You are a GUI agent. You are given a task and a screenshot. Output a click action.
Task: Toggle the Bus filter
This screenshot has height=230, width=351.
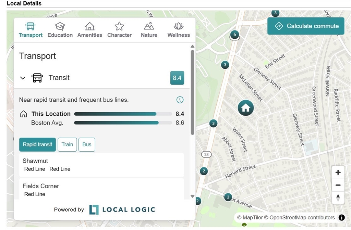click(87, 144)
